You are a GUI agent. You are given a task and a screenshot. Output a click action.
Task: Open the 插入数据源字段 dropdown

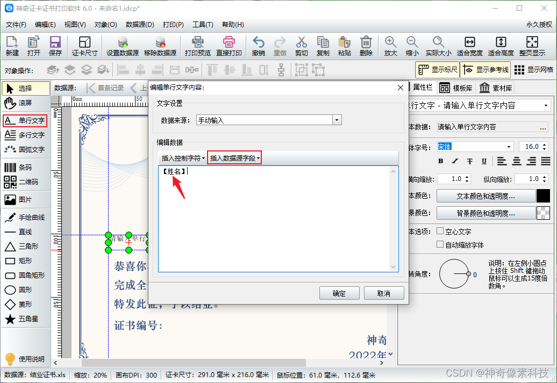click(234, 158)
